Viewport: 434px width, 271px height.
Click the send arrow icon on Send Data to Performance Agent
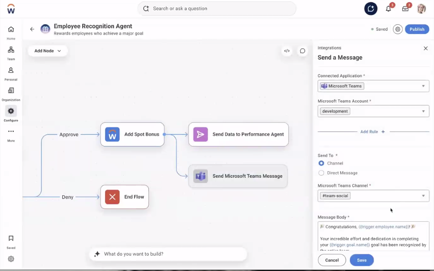(x=200, y=134)
